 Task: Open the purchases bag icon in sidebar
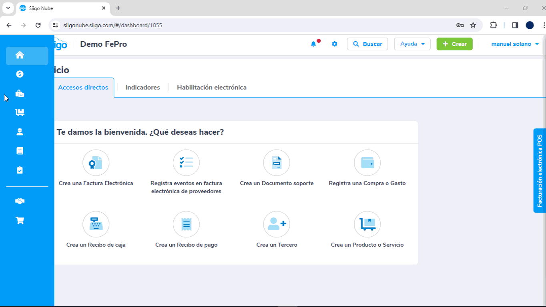[x=20, y=94]
